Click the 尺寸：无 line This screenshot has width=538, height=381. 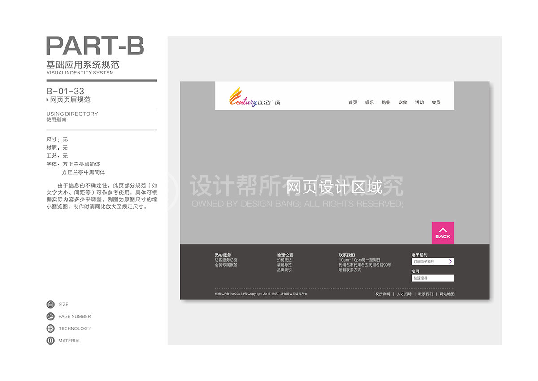click(57, 140)
